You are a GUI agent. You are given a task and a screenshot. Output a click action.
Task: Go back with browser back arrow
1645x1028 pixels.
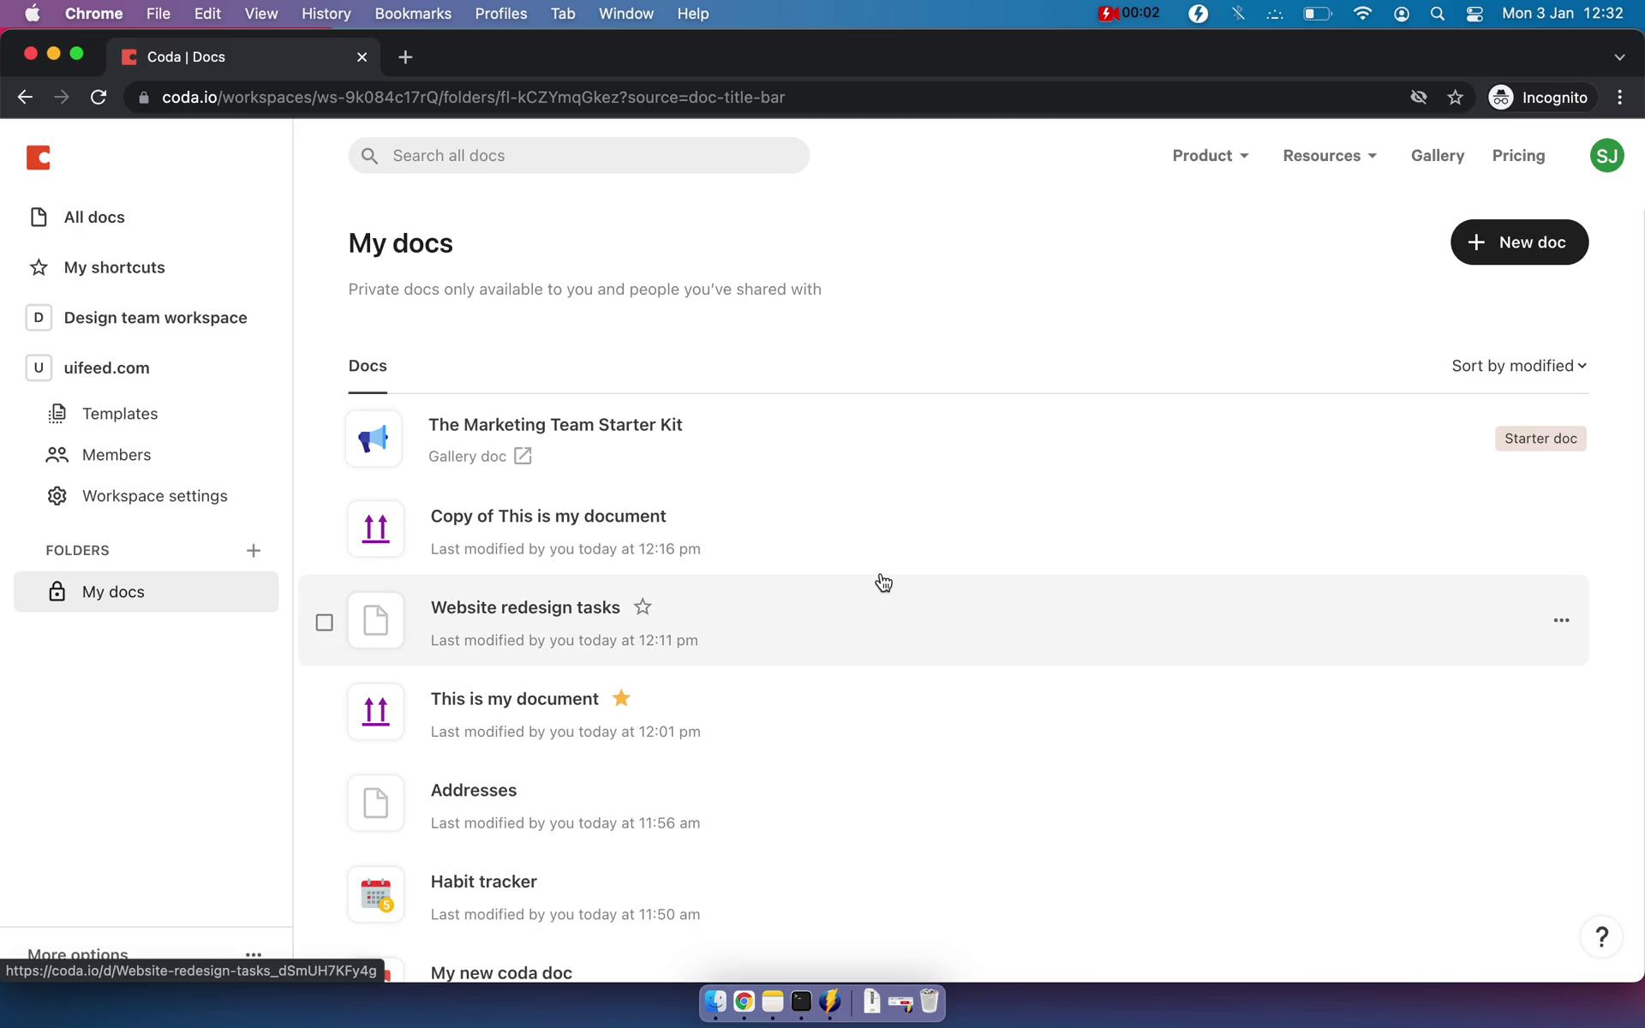coord(25,98)
